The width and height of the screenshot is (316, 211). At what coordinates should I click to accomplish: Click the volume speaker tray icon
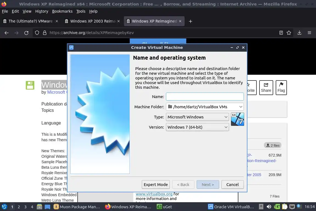pos(269,207)
